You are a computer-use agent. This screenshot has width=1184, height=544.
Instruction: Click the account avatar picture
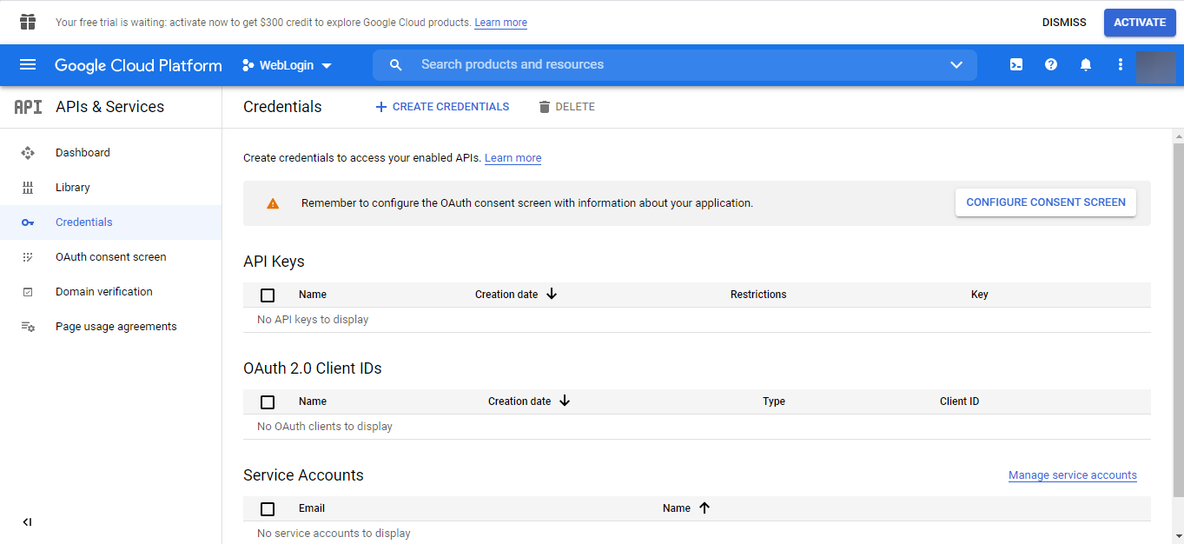(x=1156, y=66)
